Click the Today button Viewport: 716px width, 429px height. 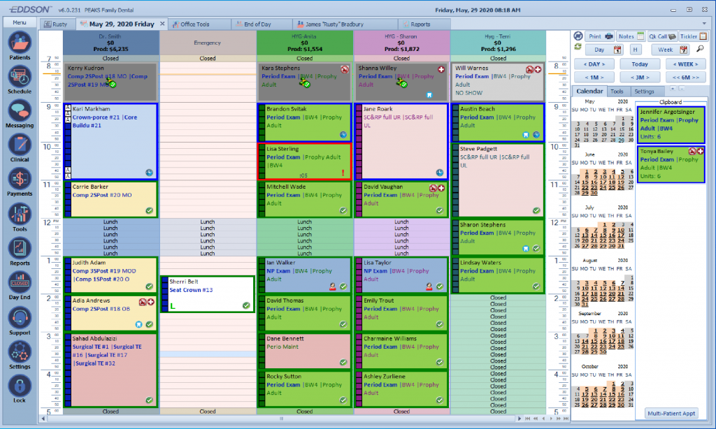(x=639, y=64)
